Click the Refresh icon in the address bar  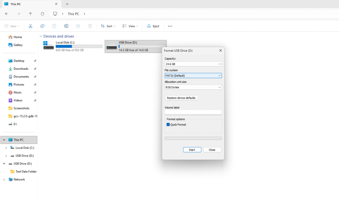tap(42, 14)
